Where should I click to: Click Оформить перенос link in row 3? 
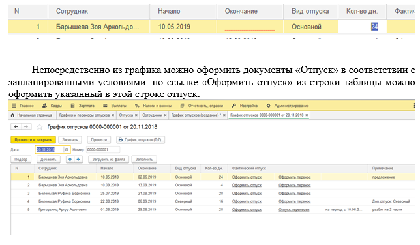coord(295,194)
